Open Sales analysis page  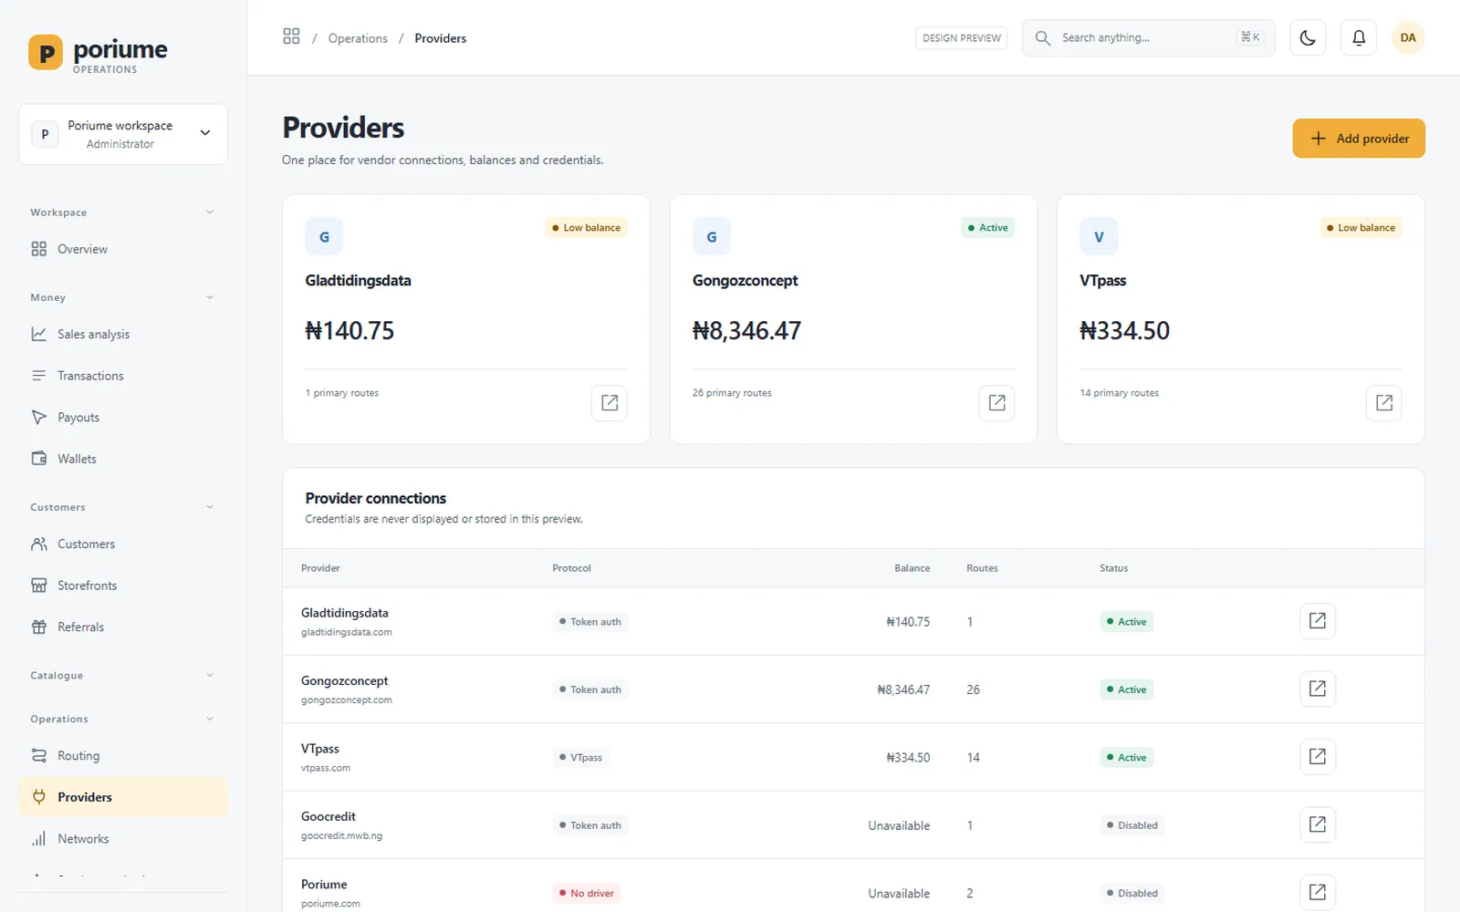123,334
